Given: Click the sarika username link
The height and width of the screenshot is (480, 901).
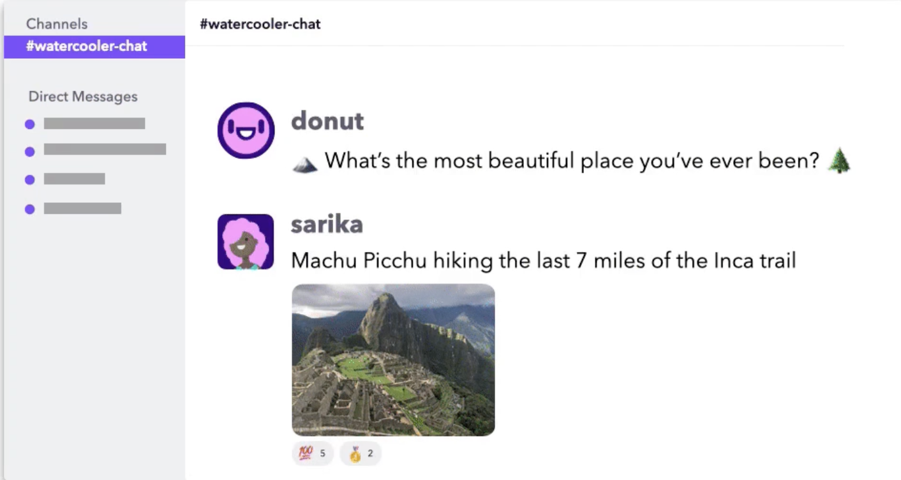Looking at the screenshot, I should point(327,224).
